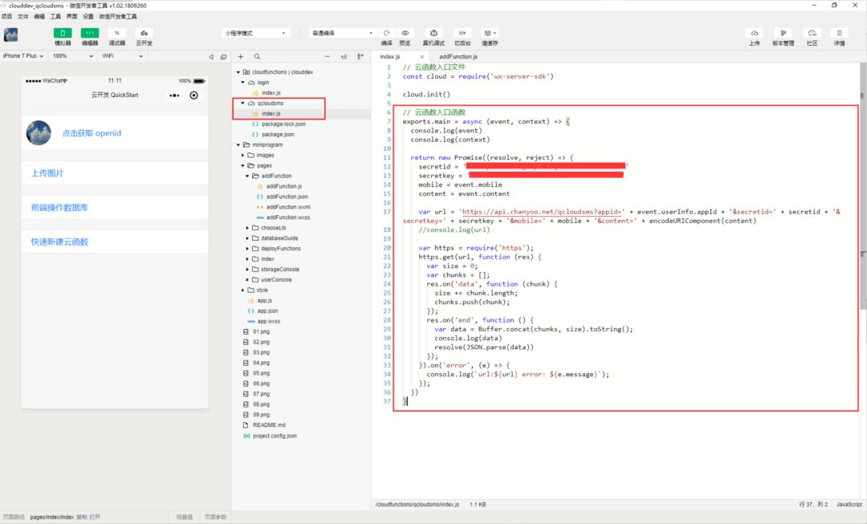Click the search icon in file explorer
Viewport: 867px width, 524px height.
pos(257,56)
